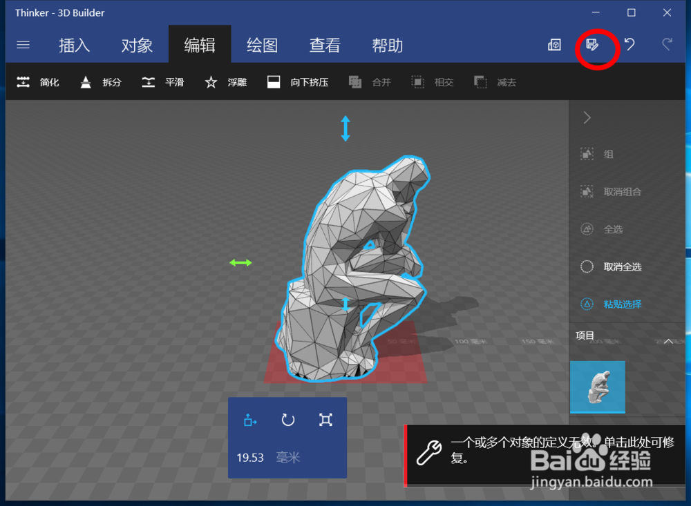Use the Extrude Down (向下挤压) tool
691x506 pixels.
(297, 82)
